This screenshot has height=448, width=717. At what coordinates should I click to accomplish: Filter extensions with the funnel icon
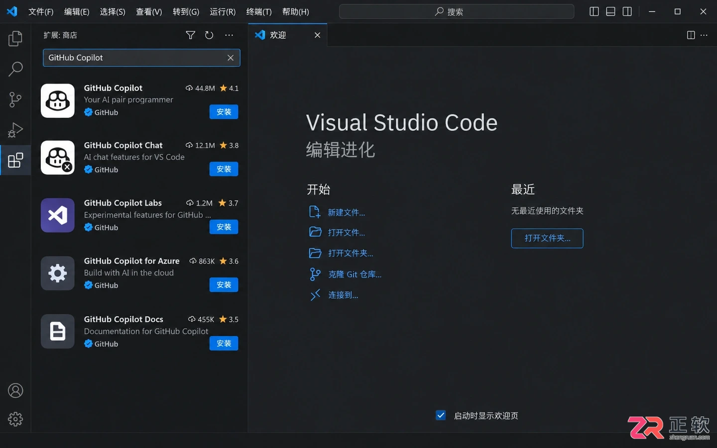click(190, 35)
